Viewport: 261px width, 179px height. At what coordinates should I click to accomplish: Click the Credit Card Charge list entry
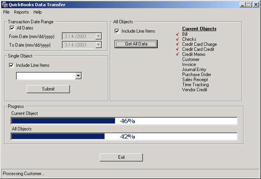click(x=199, y=44)
